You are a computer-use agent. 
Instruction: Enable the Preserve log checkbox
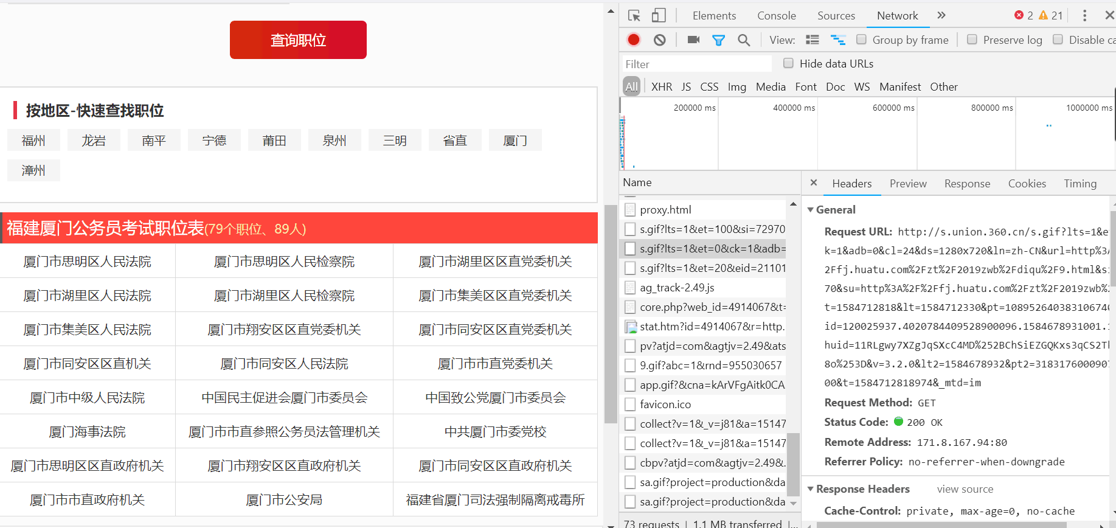tap(972, 40)
